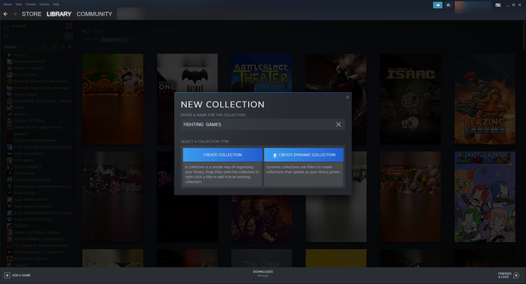Open the Community tab

pyautogui.click(x=95, y=14)
